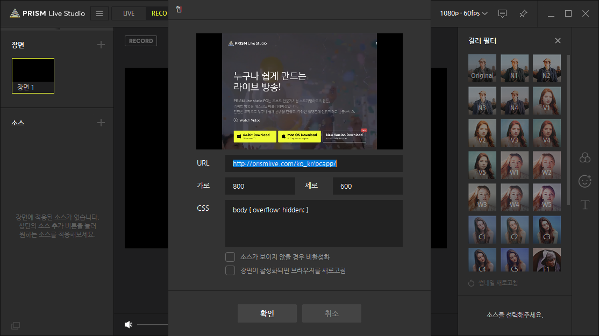Apply the V3 color filter

[515, 133]
